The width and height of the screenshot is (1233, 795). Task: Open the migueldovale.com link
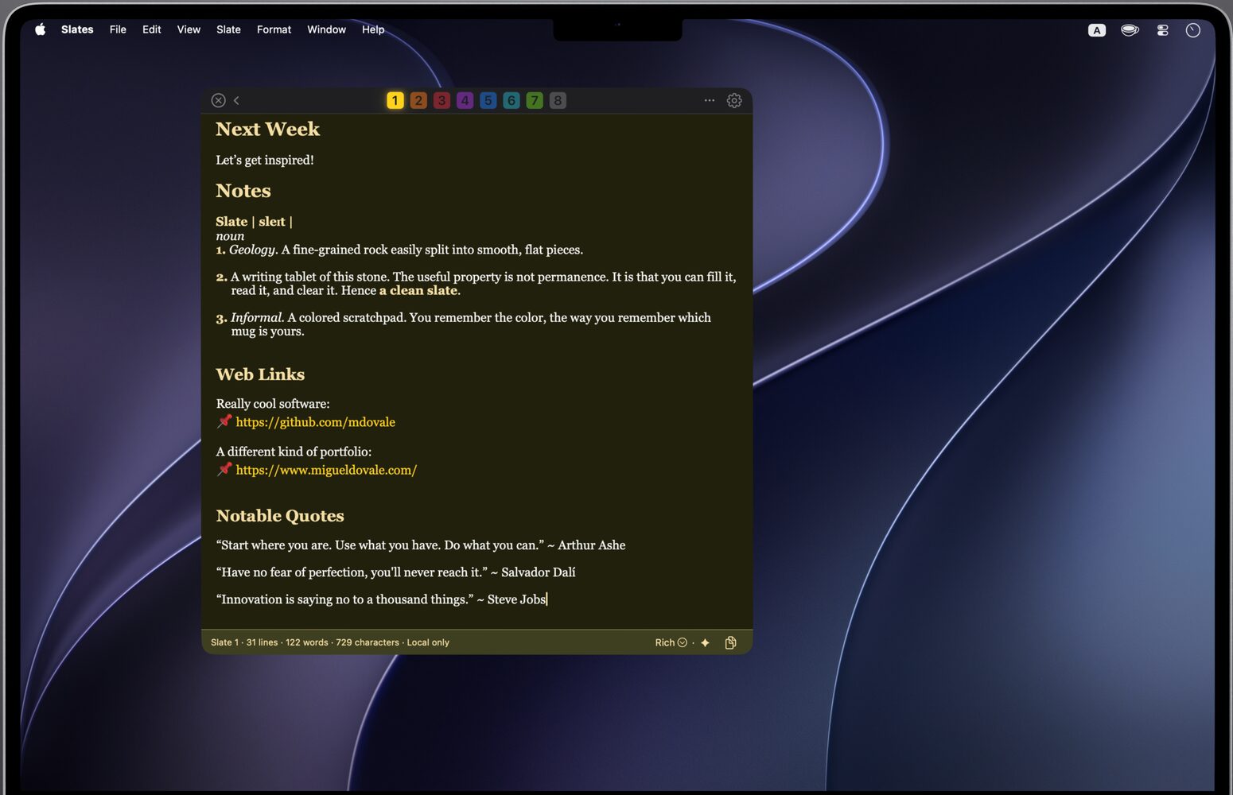(x=326, y=470)
